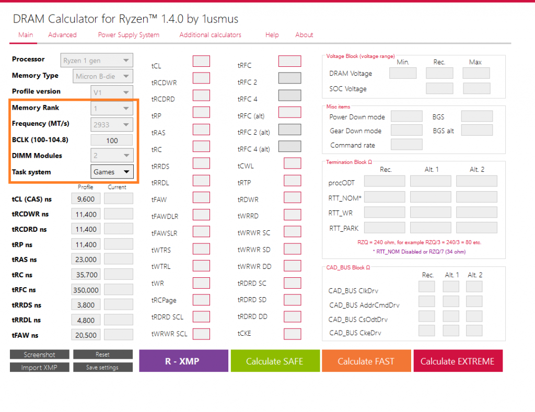535x412 pixels.
Task: Click DRAM Voltage Min field
Action: (403, 73)
